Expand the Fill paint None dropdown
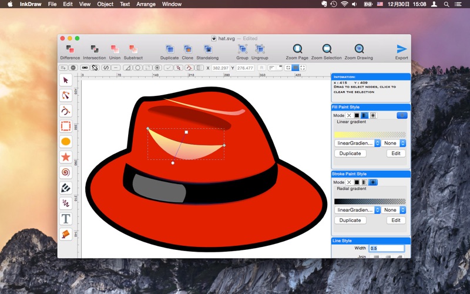Image resolution: width=470 pixels, height=294 pixels. click(395, 143)
